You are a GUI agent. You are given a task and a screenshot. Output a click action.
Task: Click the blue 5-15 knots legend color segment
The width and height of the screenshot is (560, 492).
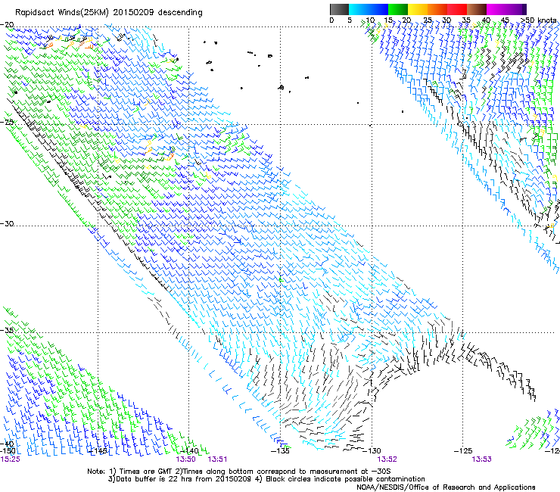click(x=369, y=9)
